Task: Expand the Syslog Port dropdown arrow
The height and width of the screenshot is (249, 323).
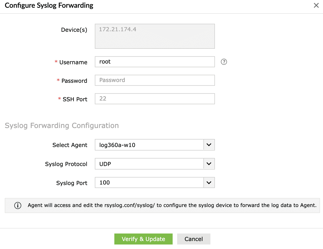Action: coord(209,183)
